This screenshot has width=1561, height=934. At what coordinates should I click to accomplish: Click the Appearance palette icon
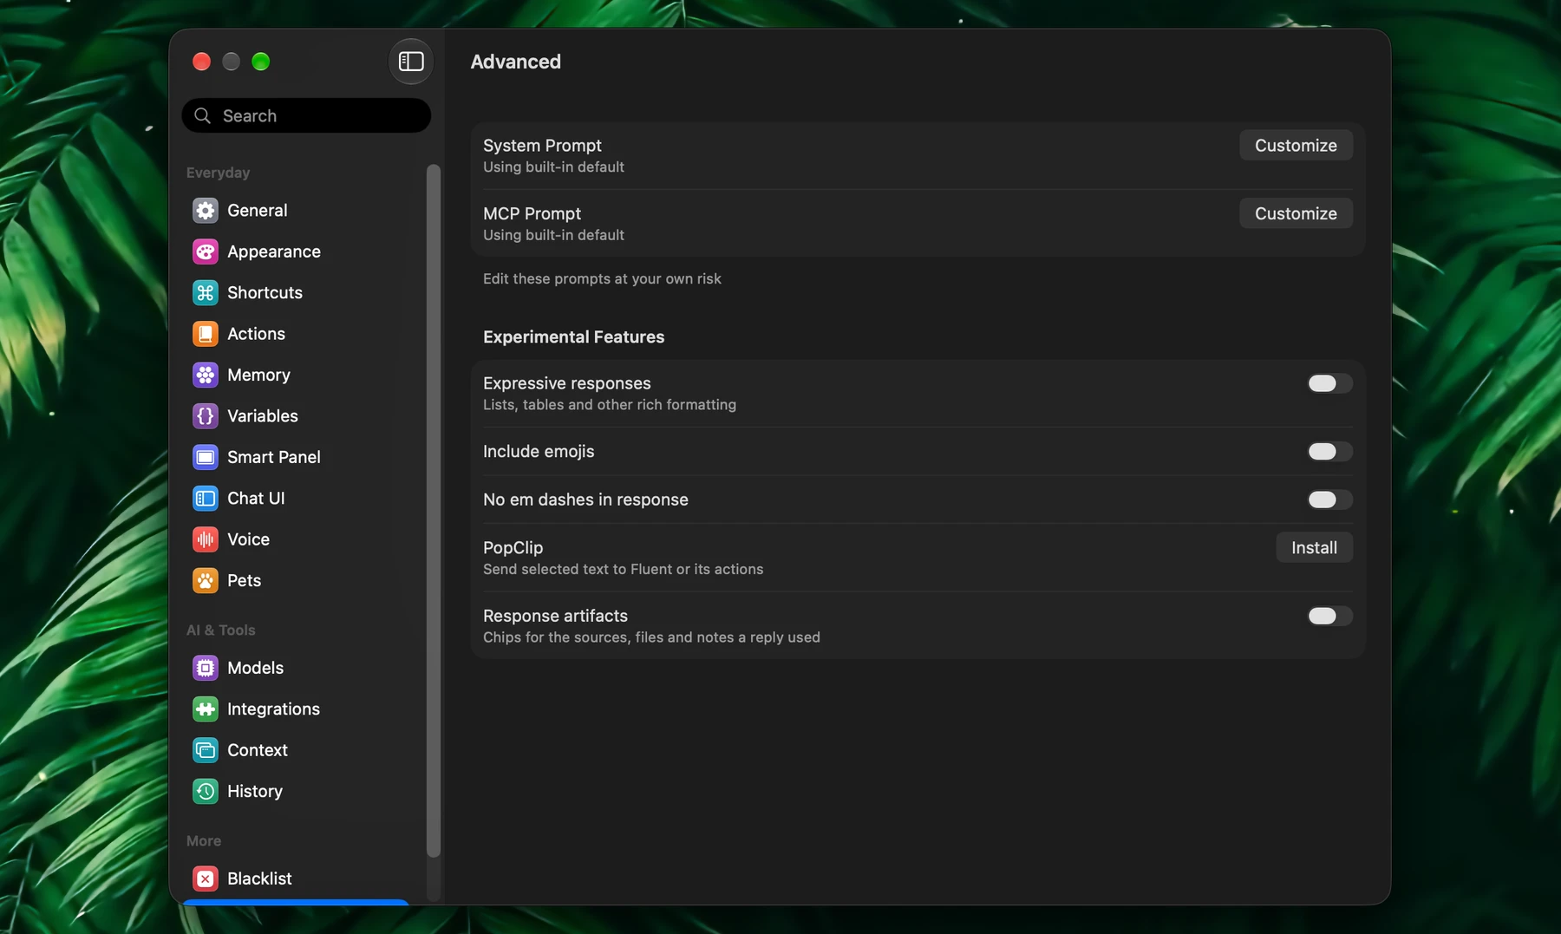[x=206, y=251]
